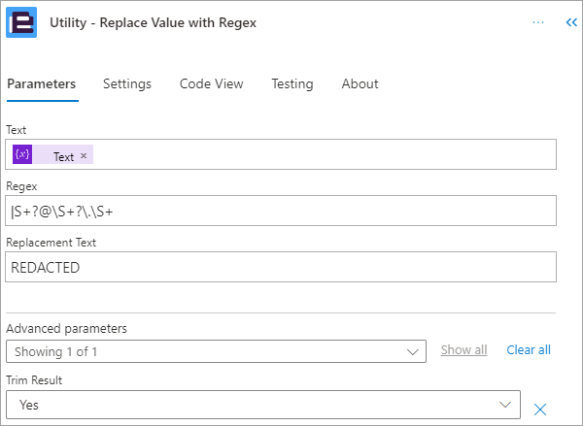Image resolution: width=583 pixels, height=426 pixels.
Task: Click the Utility connector logo icon
Action: 21,22
